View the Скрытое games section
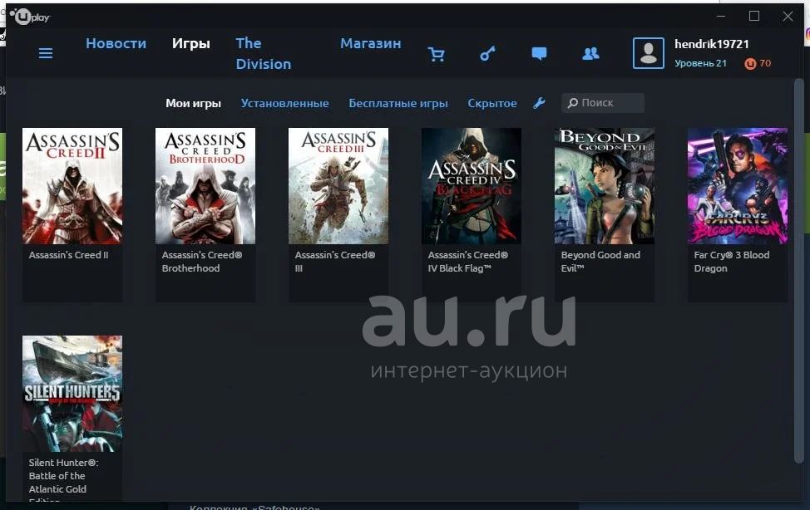The height and width of the screenshot is (510, 810). click(492, 103)
